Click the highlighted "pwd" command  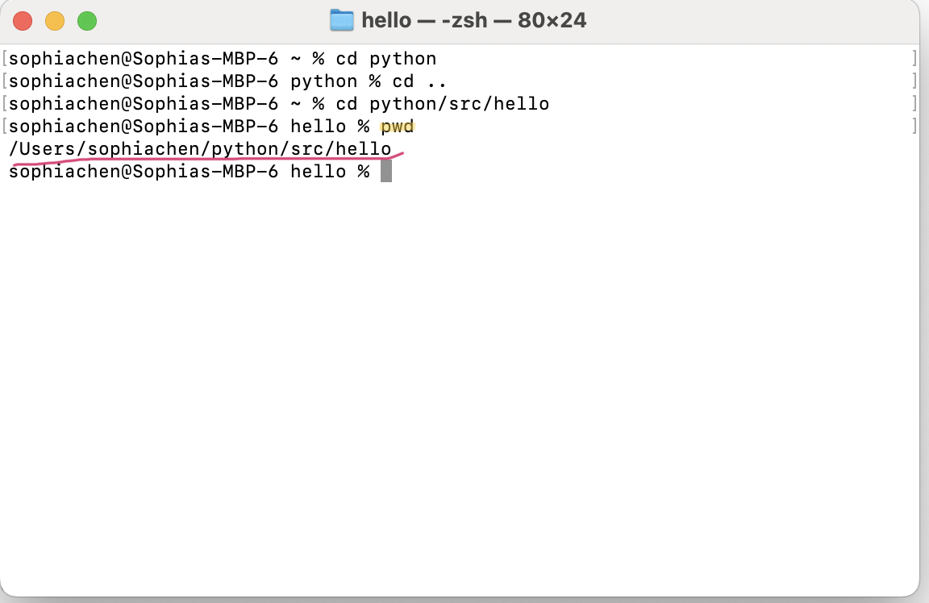coord(397,127)
